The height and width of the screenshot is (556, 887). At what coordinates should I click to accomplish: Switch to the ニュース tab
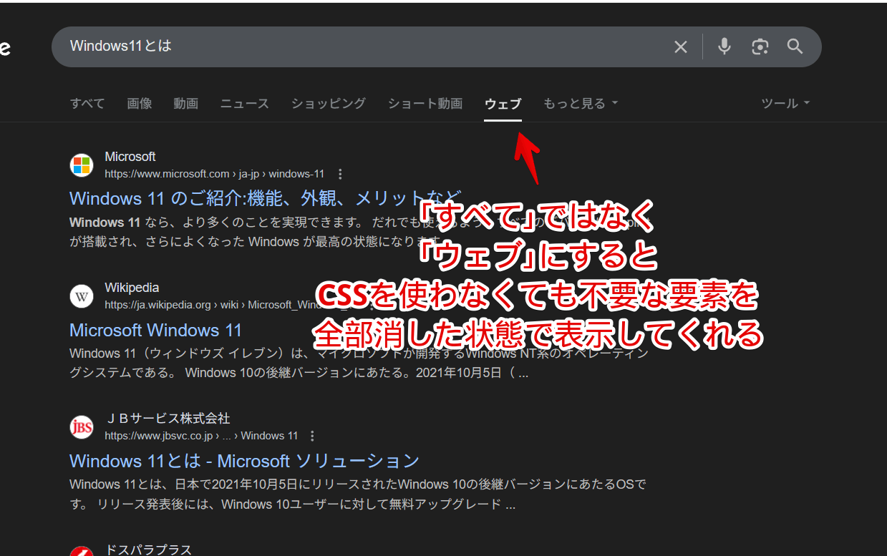click(244, 103)
